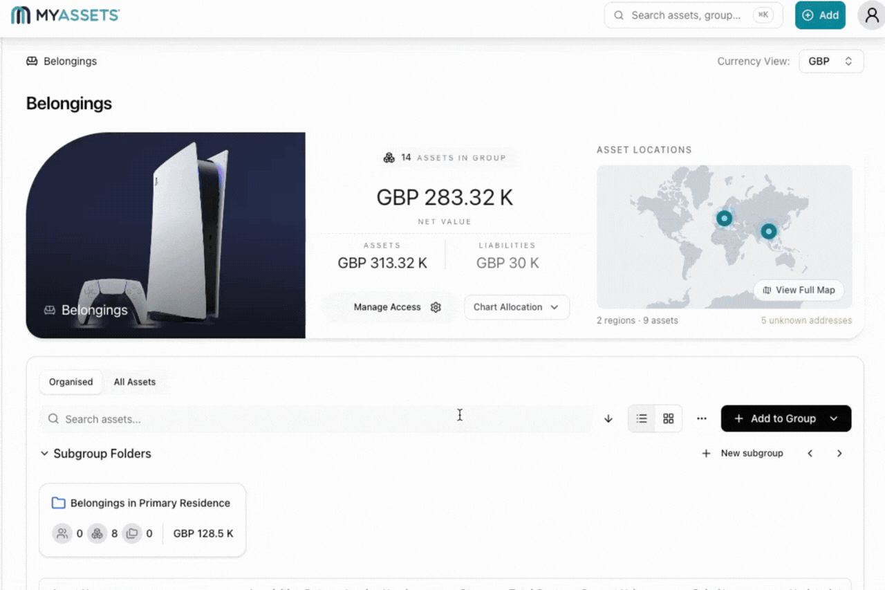Click Manage Access button
This screenshot has height=590, width=885.
(x=397, y=307)
